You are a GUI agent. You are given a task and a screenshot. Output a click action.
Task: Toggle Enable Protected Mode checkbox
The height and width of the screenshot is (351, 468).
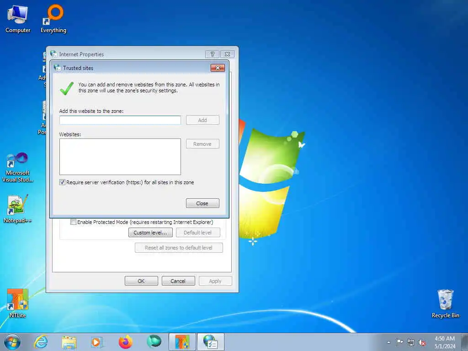tap(73, 222)
